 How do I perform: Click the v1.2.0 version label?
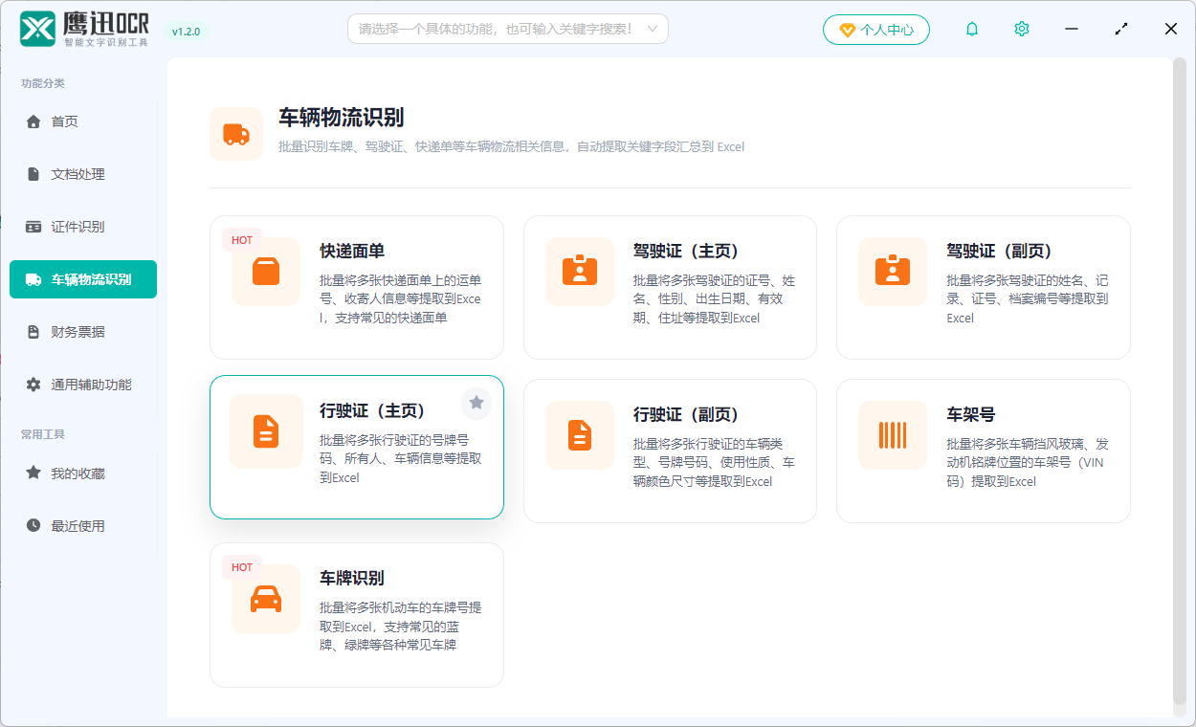point(185,32)
